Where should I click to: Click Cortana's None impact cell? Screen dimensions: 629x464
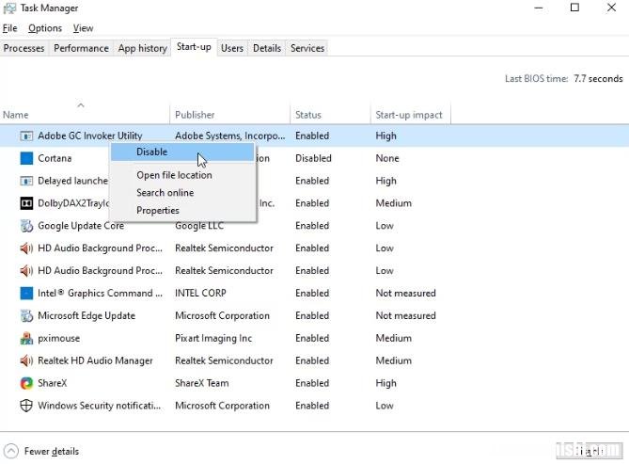(387, 158)
